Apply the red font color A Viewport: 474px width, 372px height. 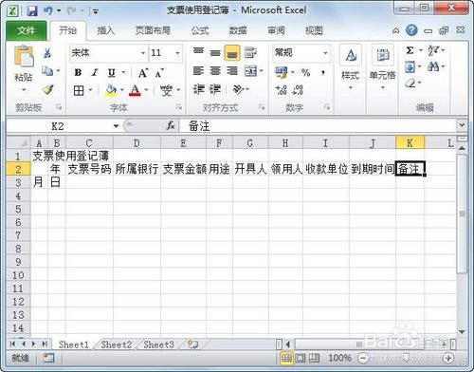pyautogui.click(x=135, y=90)
